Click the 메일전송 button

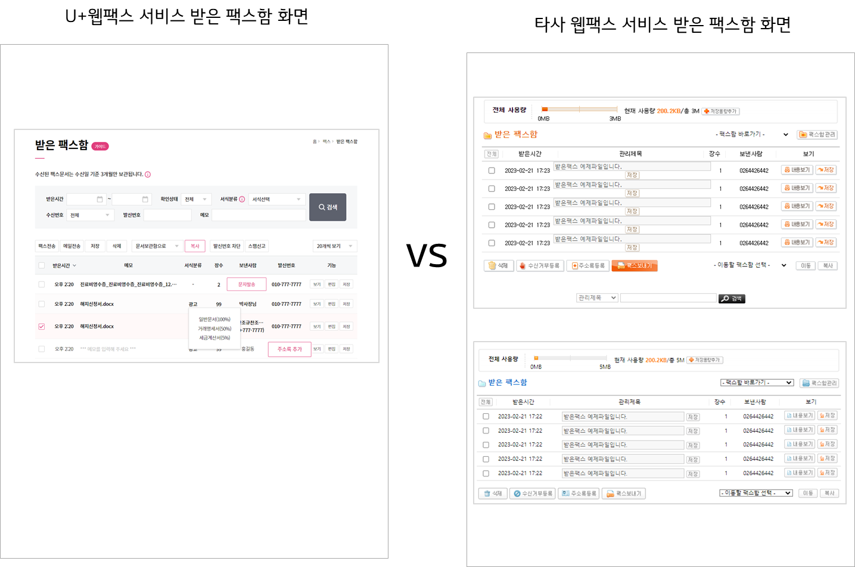click(x=72, y=246)
